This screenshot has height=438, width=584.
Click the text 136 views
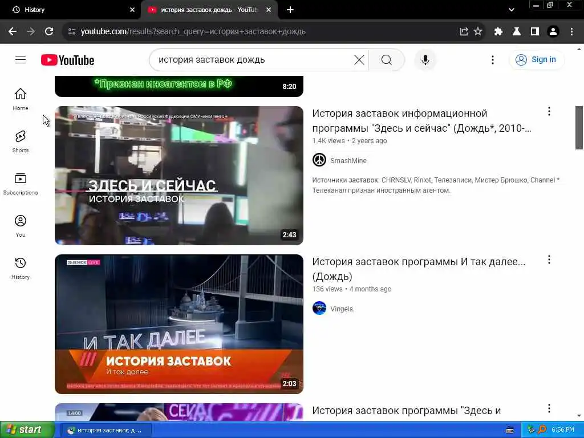[327, 289]
